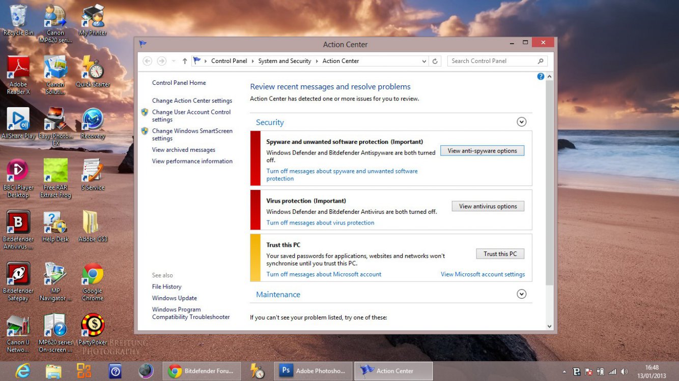Open File Explorer from taskbar
Viewport: 679px width, 381px height.
53,371
